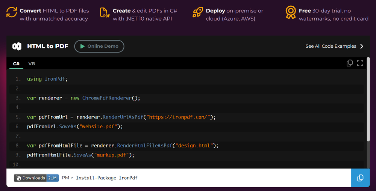The image size is (376, 191).
Task: Click the Free trial award ribbon icon
Action: tap(291, 12)
